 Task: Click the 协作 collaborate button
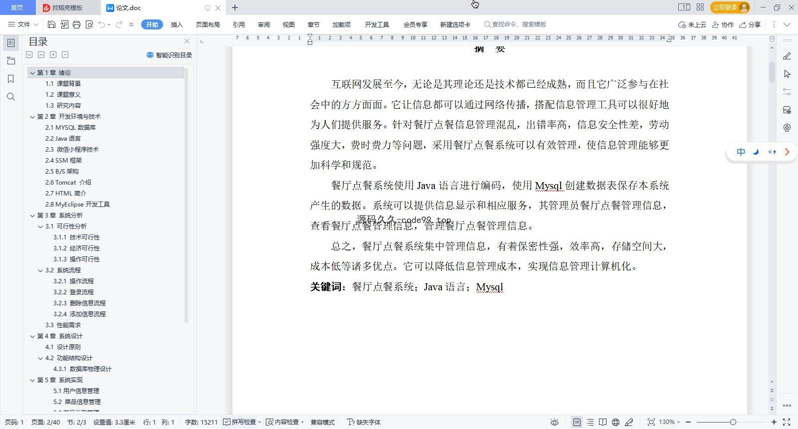(723, 24)
